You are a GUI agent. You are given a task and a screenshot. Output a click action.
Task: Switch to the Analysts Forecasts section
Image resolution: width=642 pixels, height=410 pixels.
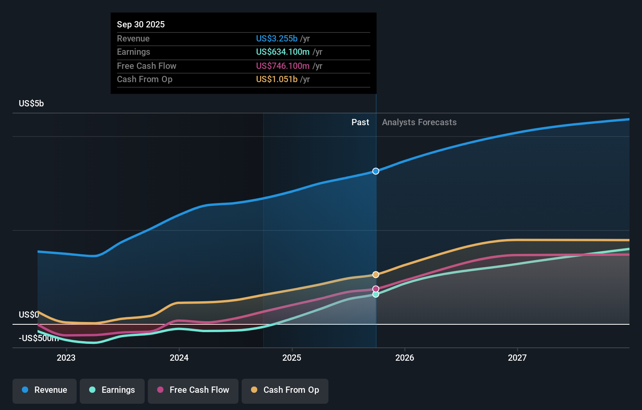coord(419,122)
